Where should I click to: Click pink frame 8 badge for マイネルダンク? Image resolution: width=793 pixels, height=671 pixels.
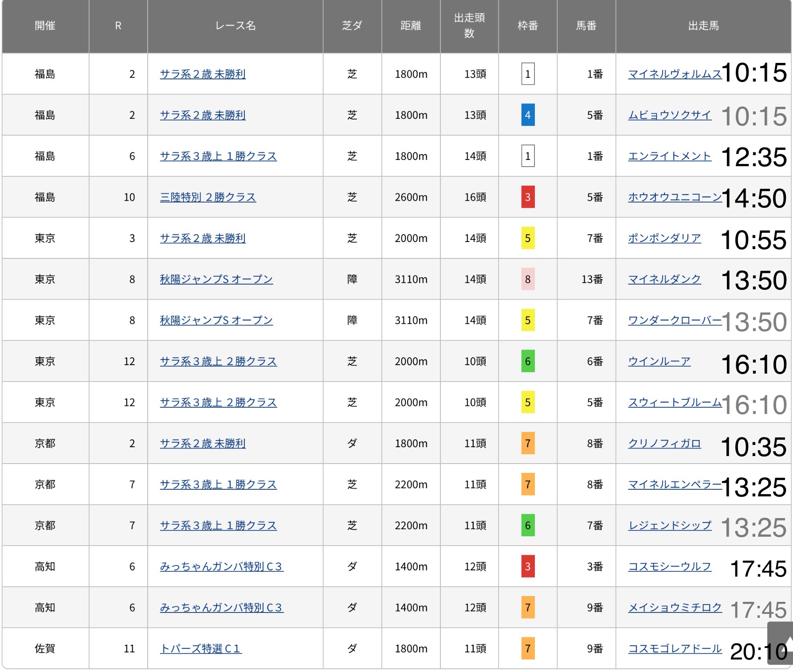coord(527,279)
